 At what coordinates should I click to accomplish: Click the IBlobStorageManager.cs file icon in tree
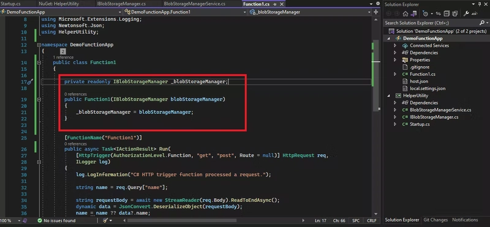click(405, 117)
